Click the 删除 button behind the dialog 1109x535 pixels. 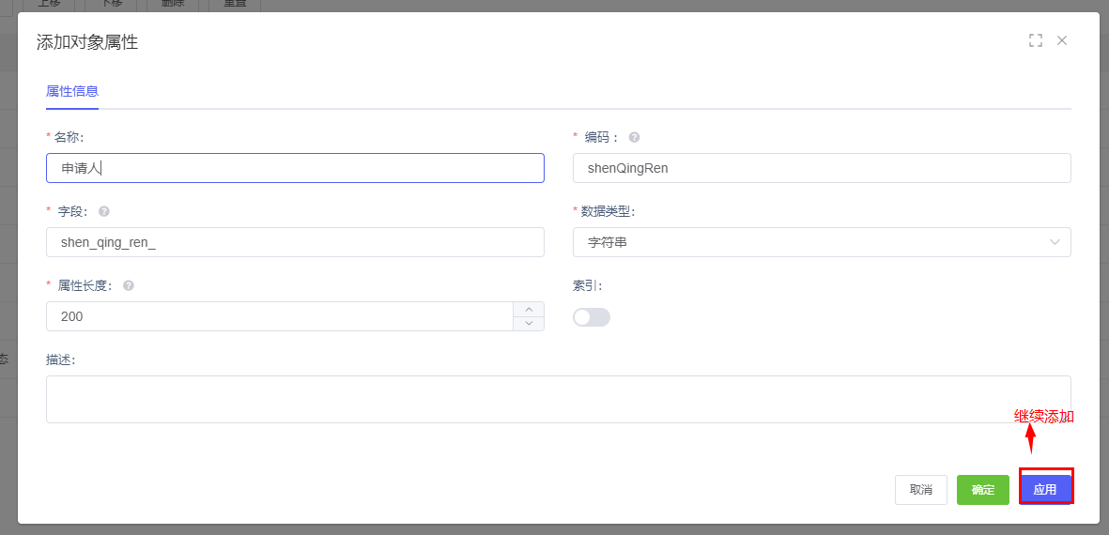tap(174, 5)
